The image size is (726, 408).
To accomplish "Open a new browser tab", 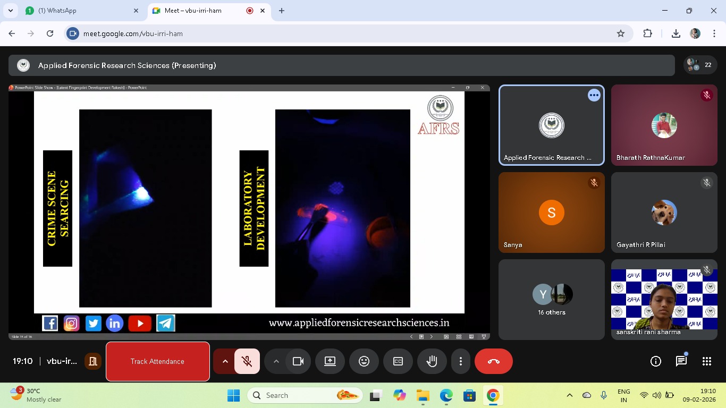I will 282,11.
